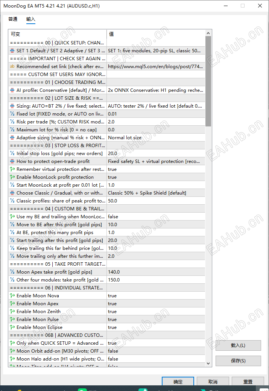Click the ½ icon beside Start trailing after this profit
Screen dimensions: 269x391
click(12, 240)
